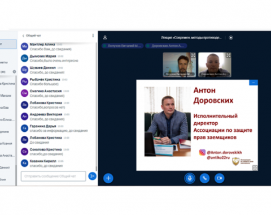The width and height of the screenshot is (271, 215).
Task: Click the message 'Спасибо большое'
Action: tap(44, 84)
